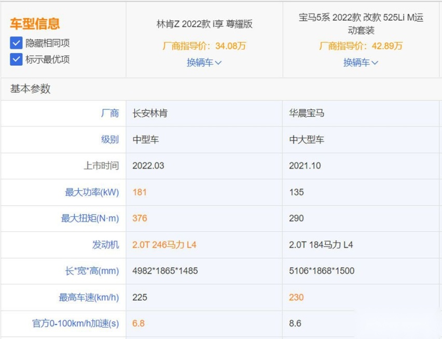Uncheck the 隐藏相同项 checkbox
This screenshot has width=442, height=339.
coord(16,43)
